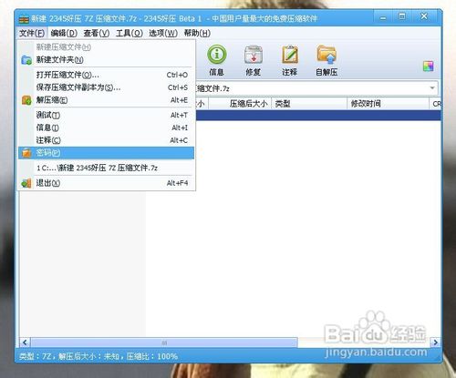456x378 pixels.
Task: Click the horizontal scrollbar thumb
Action: (164, 342)
